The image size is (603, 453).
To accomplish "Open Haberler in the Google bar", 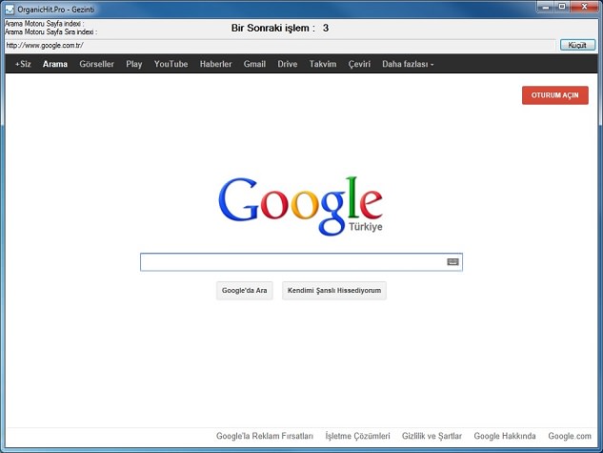I will [215, 64].
